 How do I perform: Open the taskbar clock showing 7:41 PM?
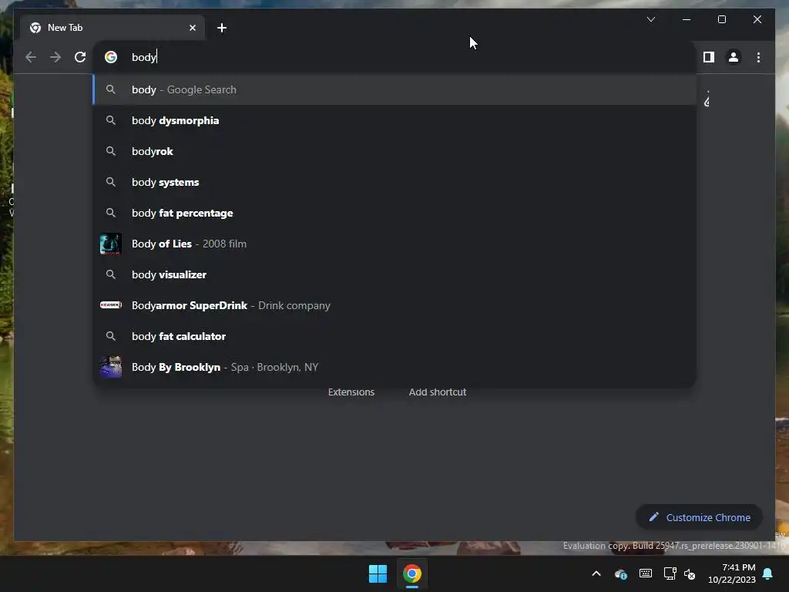[732, 573]
